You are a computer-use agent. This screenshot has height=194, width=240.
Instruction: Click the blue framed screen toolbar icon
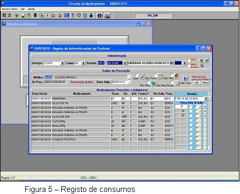pos(66,16)
